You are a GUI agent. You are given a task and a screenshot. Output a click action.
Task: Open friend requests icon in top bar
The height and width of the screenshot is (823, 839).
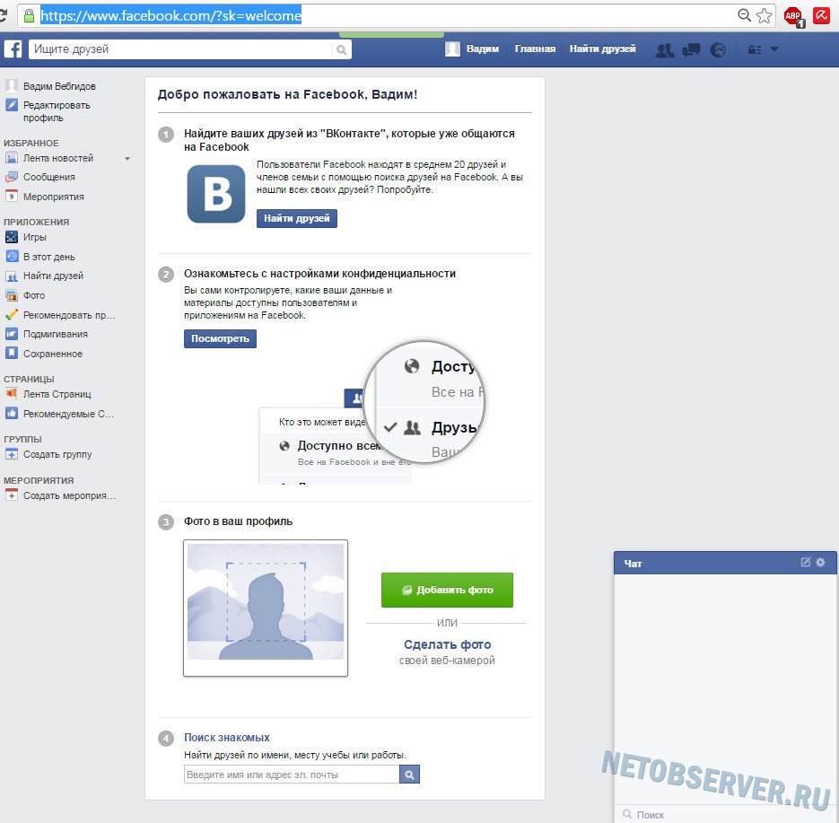(x=665, y=50)
